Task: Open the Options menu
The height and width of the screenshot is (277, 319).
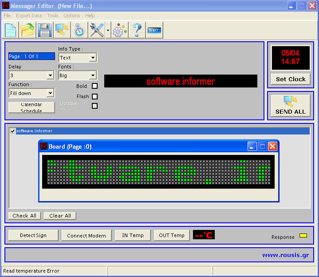Action: [x=72, y=16]
